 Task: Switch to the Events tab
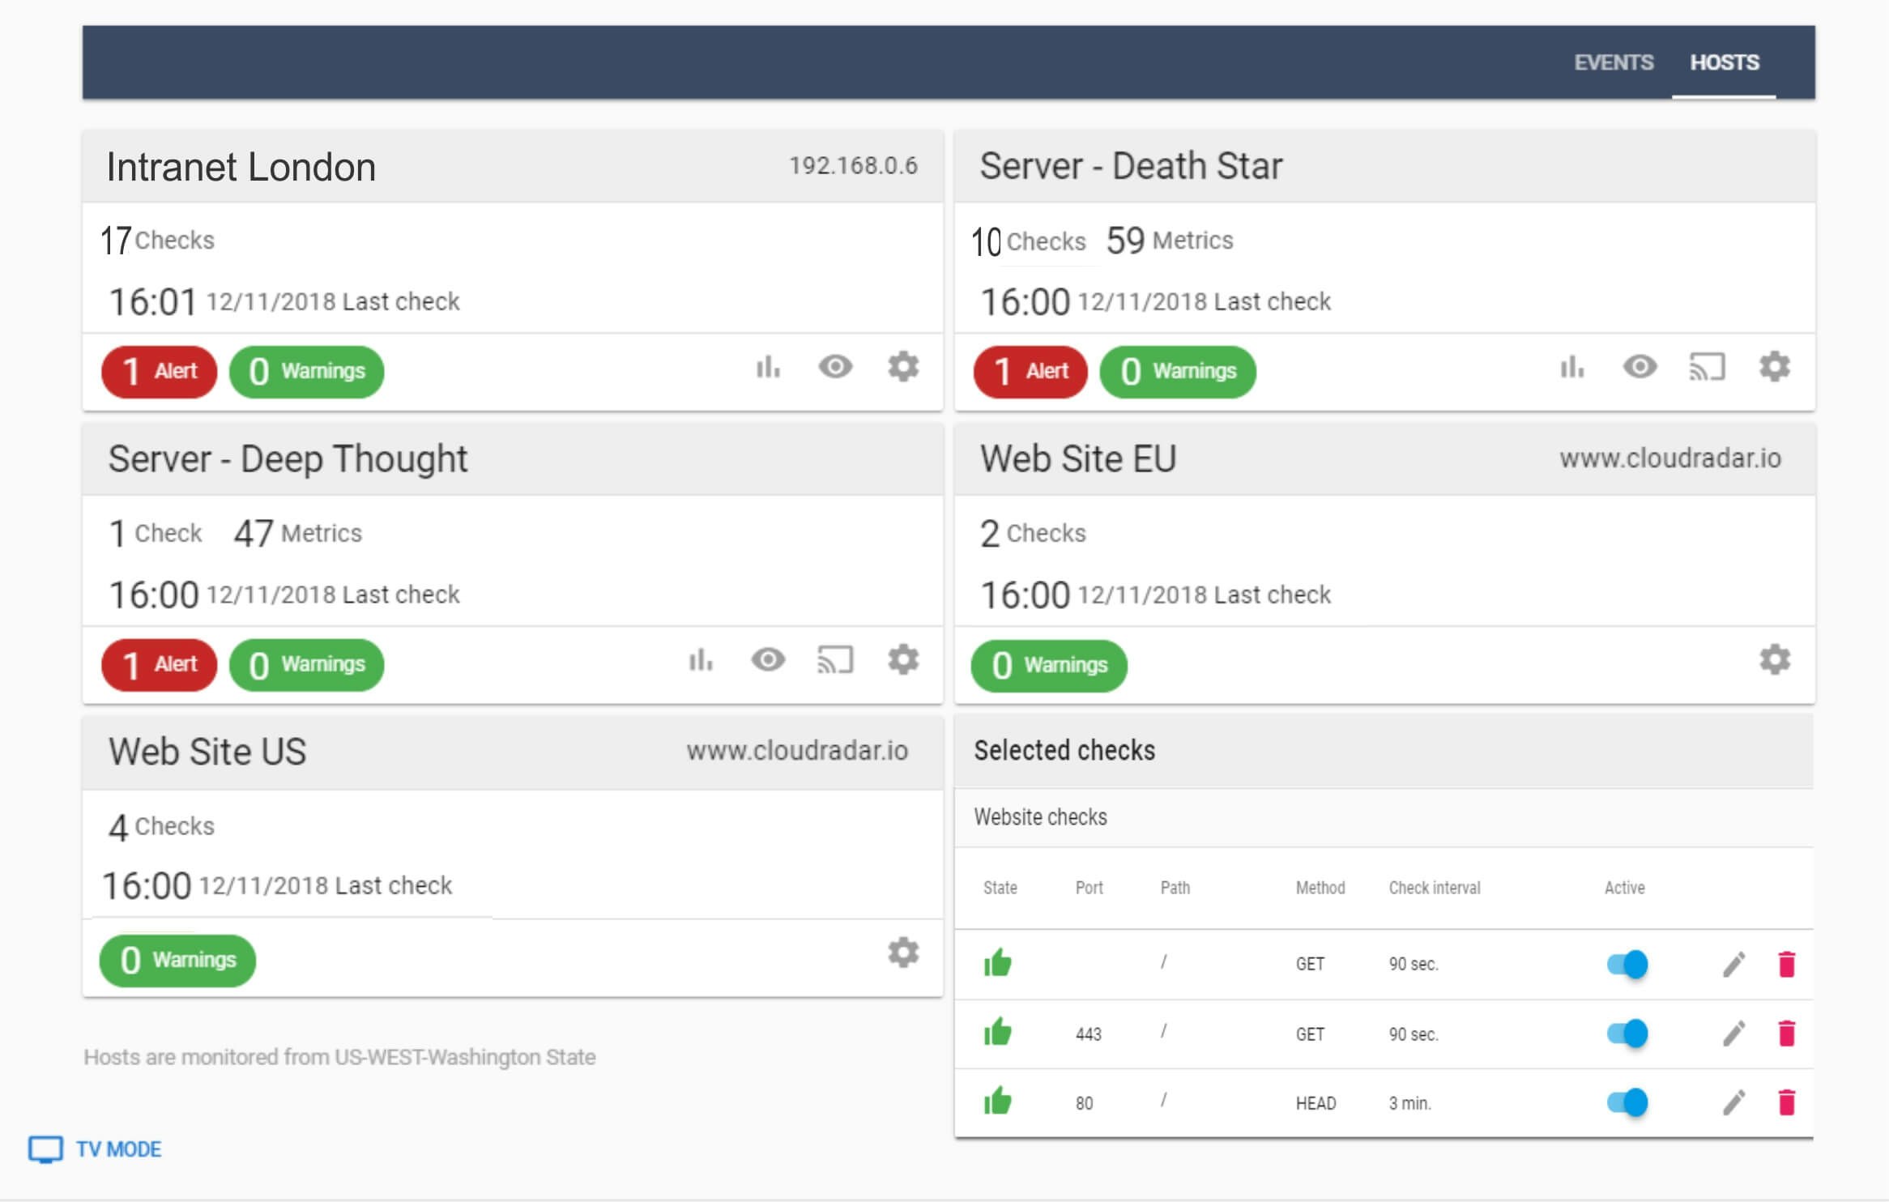pyautogui.click(x=1613, y=62)
